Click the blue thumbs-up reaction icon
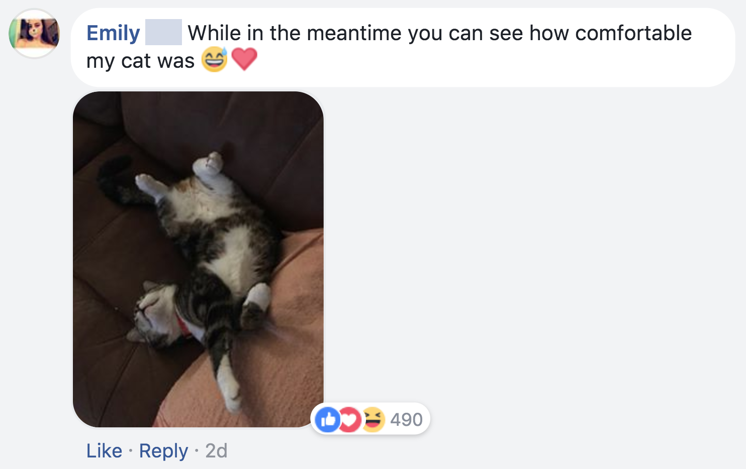The width and height of the screenshot is (746, 469). pyautogui.click(x=327, y=419)
